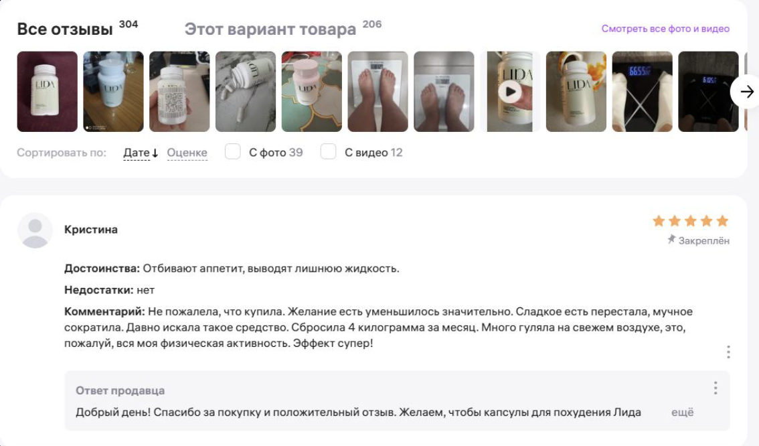Screen dimensions: 759x446
Task: Sort reviews by Дате
Action: click(137, 153)
